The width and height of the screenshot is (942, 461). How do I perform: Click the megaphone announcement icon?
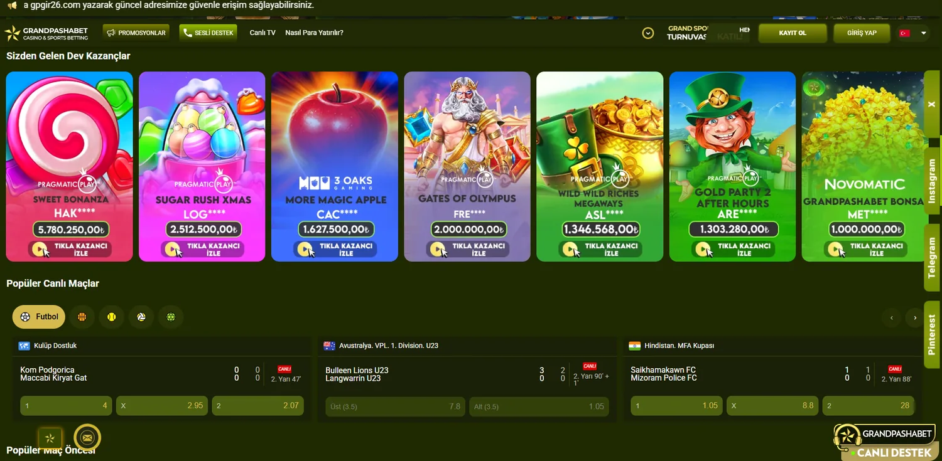(12, 5)
